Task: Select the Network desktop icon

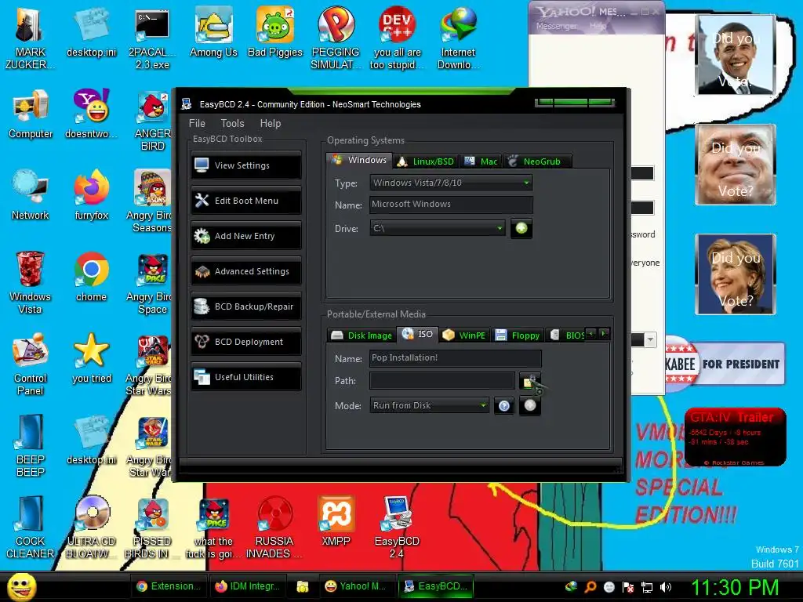Action: (x=31, y=195)
